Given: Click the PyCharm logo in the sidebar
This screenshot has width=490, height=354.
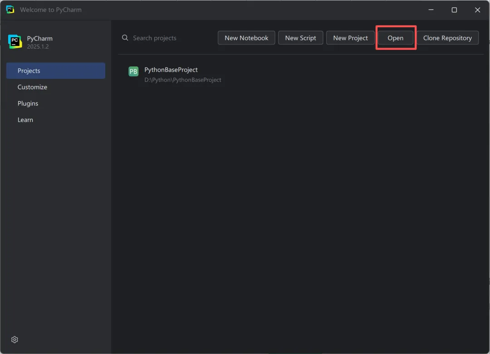Looking at the screenshot, I should [15, 42].
